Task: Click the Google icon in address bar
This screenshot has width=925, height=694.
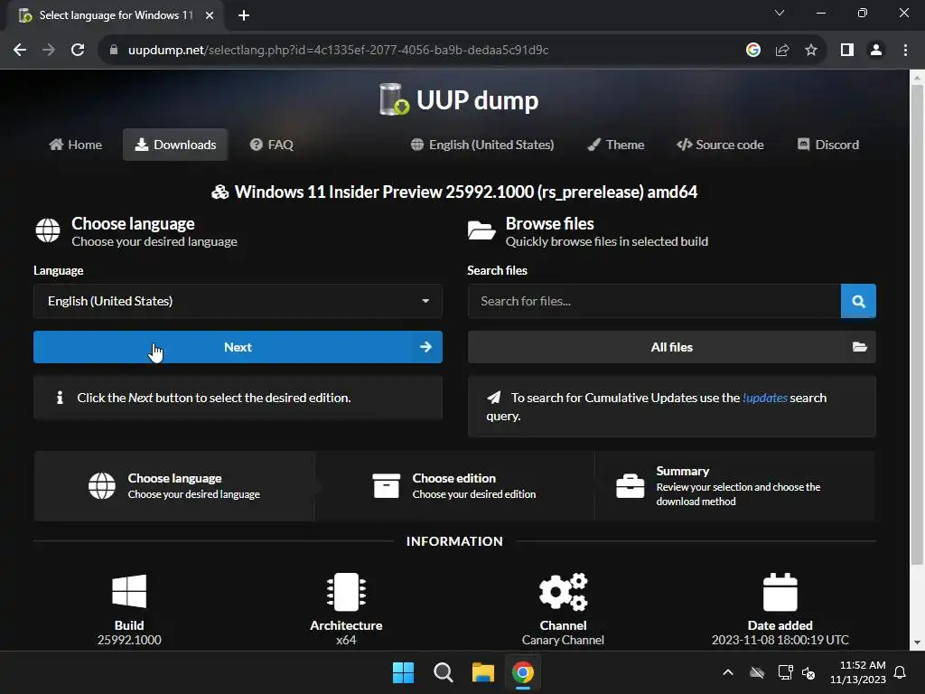Action: 752,51
